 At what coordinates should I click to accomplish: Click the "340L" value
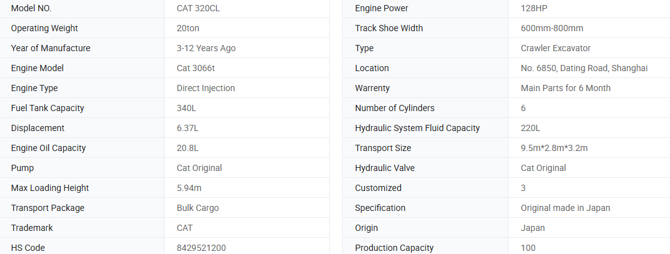tap(186, 108)
